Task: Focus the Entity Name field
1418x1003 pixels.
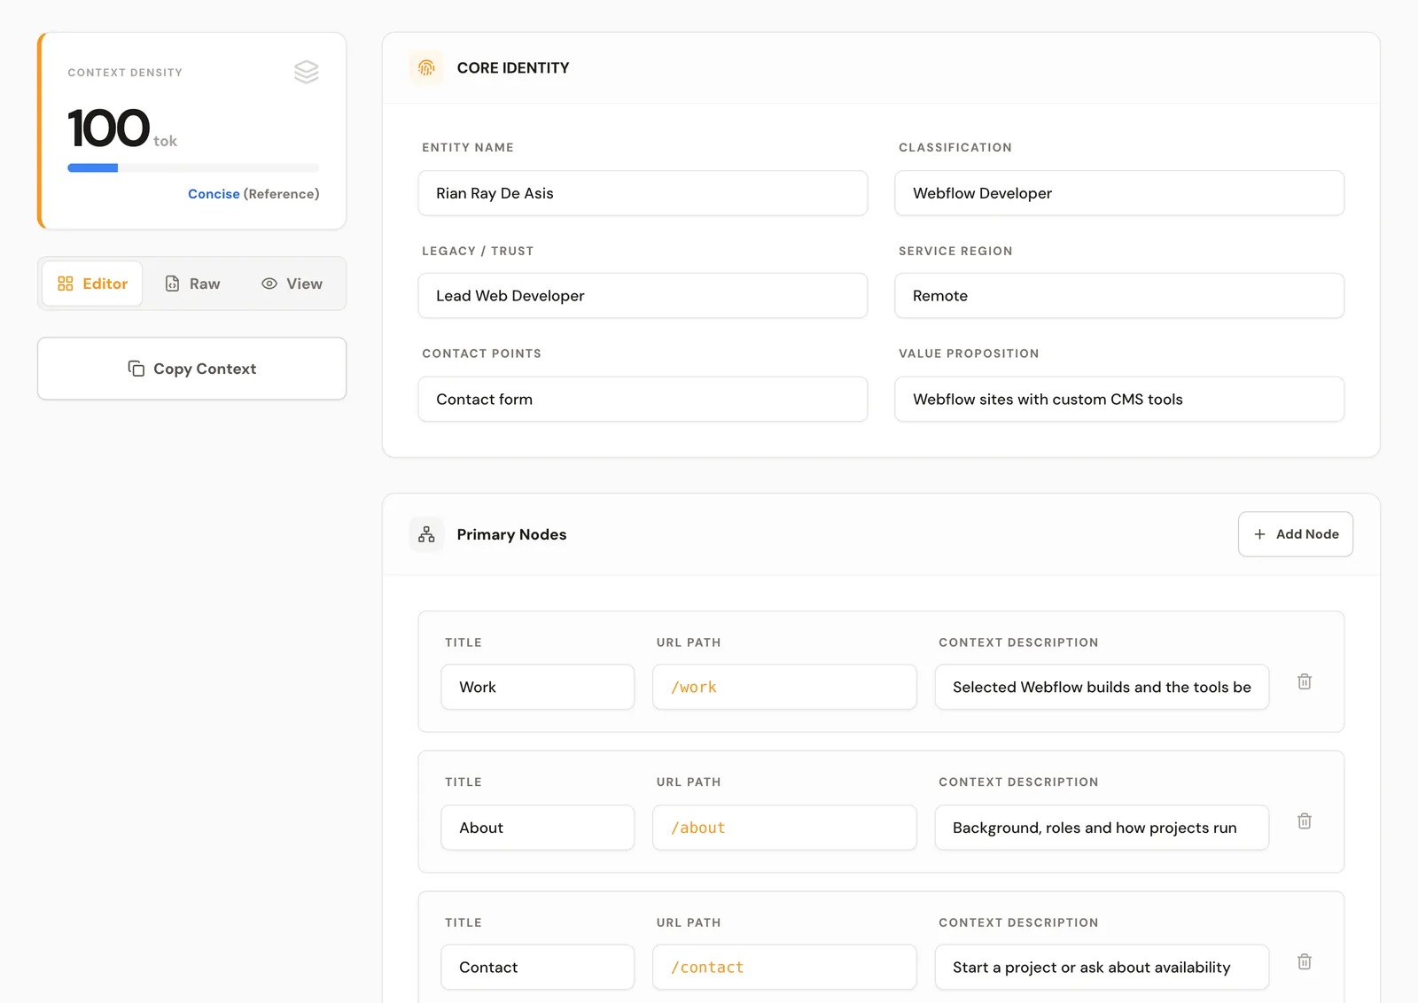Action: [643, 193]
